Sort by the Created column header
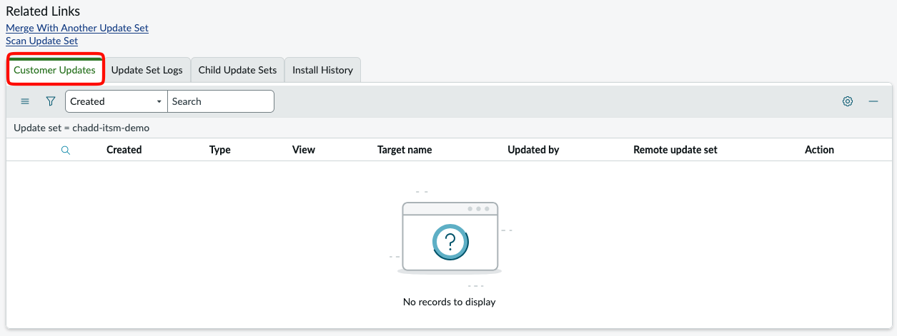Screen dimensions: 897x336 pos(124,150)
